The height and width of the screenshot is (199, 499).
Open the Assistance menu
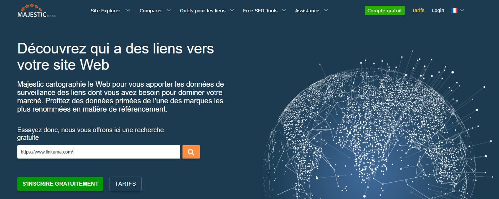tap(307, 10)
